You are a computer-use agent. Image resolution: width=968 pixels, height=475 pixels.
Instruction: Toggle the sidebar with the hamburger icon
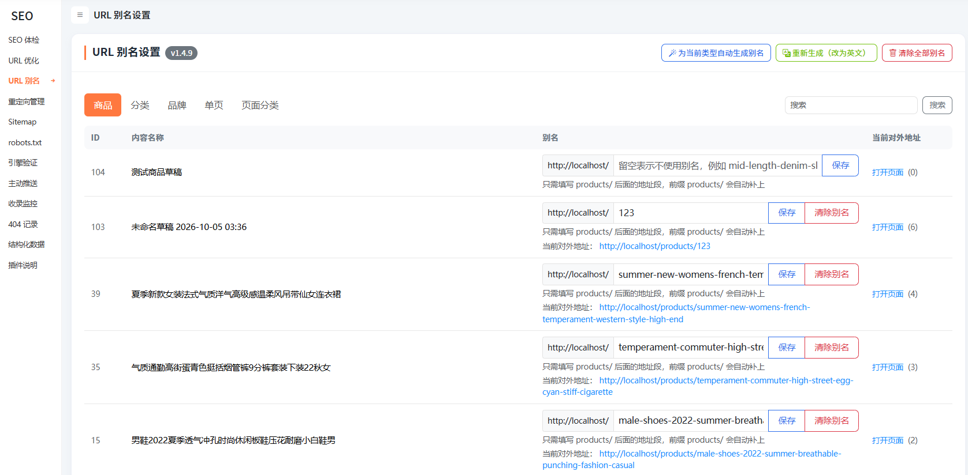80,15
